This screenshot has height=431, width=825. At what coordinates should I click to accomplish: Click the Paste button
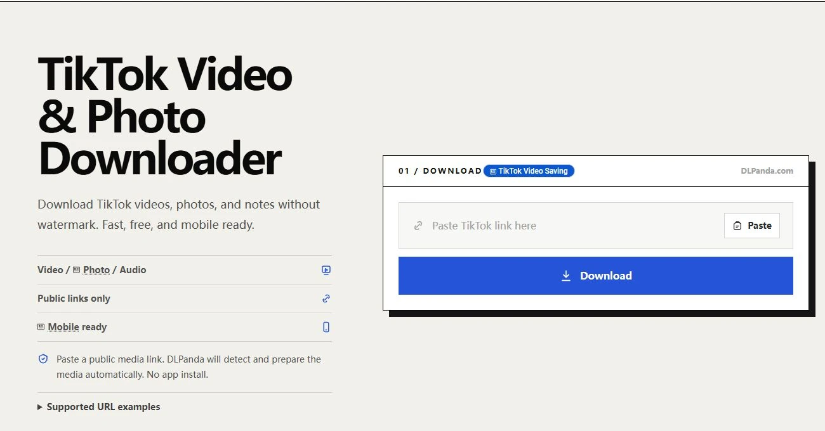pyautogui.click(x=752, y=226)
